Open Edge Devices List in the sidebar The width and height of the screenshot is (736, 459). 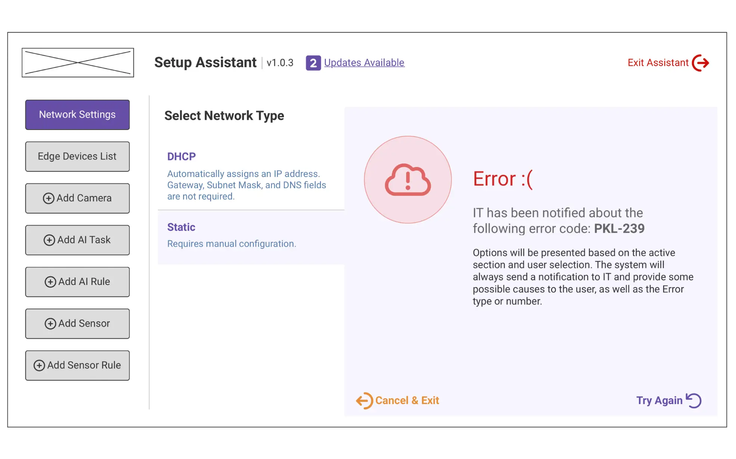[x=77, y=156]
